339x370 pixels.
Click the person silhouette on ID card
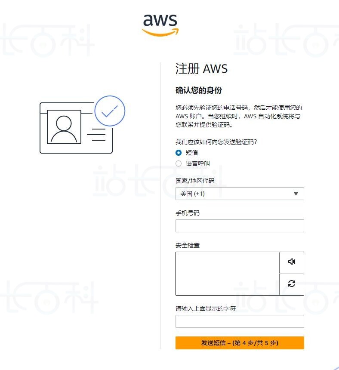click(64, 127)
